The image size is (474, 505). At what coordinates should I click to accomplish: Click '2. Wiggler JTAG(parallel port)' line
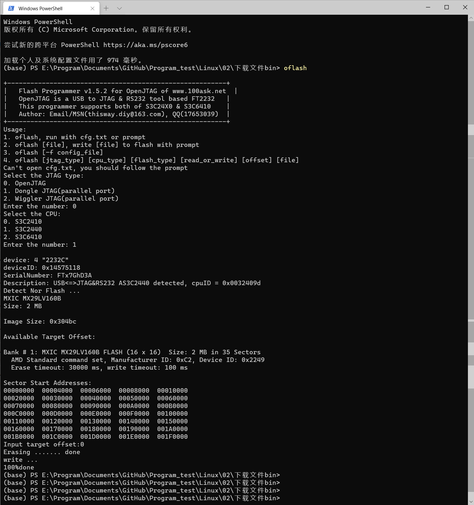(x=61, y=199)
